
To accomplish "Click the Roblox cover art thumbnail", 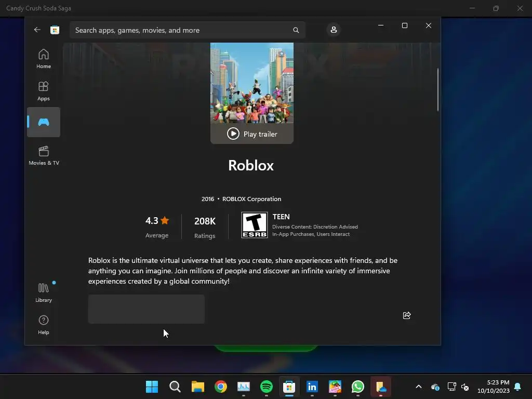I will [252, 83].
